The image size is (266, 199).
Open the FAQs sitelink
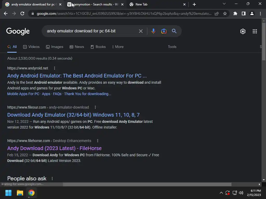click(57, 94)
